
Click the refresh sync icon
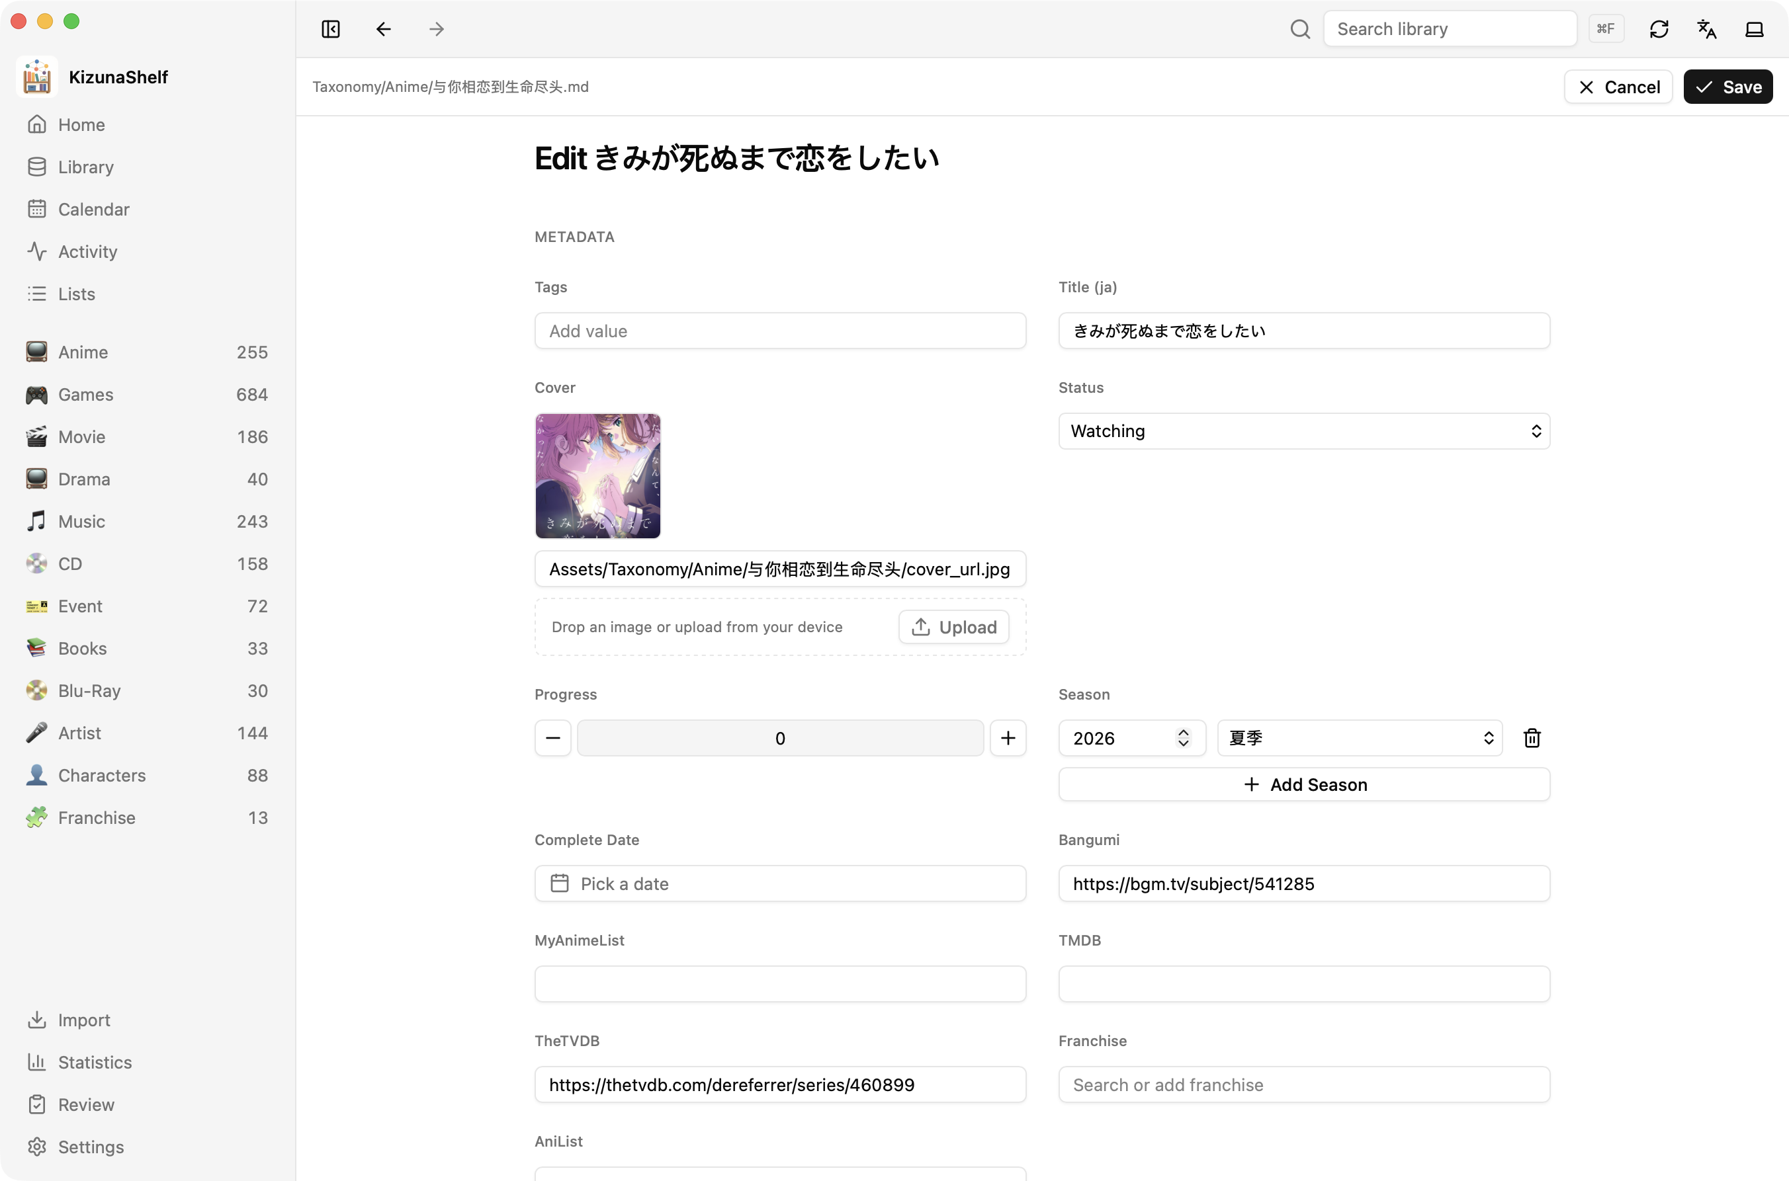pos(1659,29)
